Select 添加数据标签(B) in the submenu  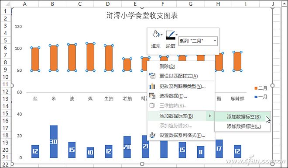click(x=243, y=117)
